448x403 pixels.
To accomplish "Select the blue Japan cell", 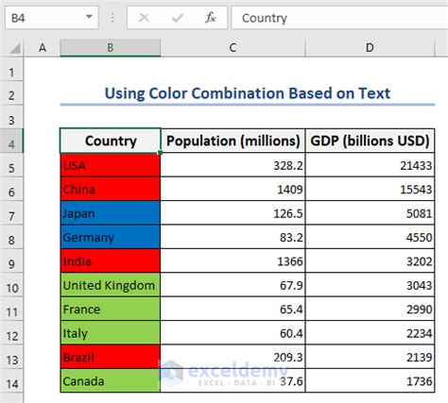I will (x=111, y=213).
